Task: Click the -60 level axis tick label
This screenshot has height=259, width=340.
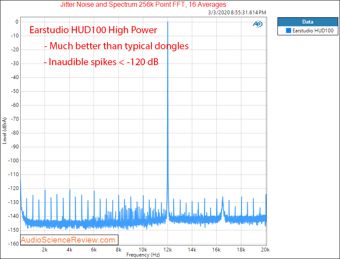Action: coord(15,105)
